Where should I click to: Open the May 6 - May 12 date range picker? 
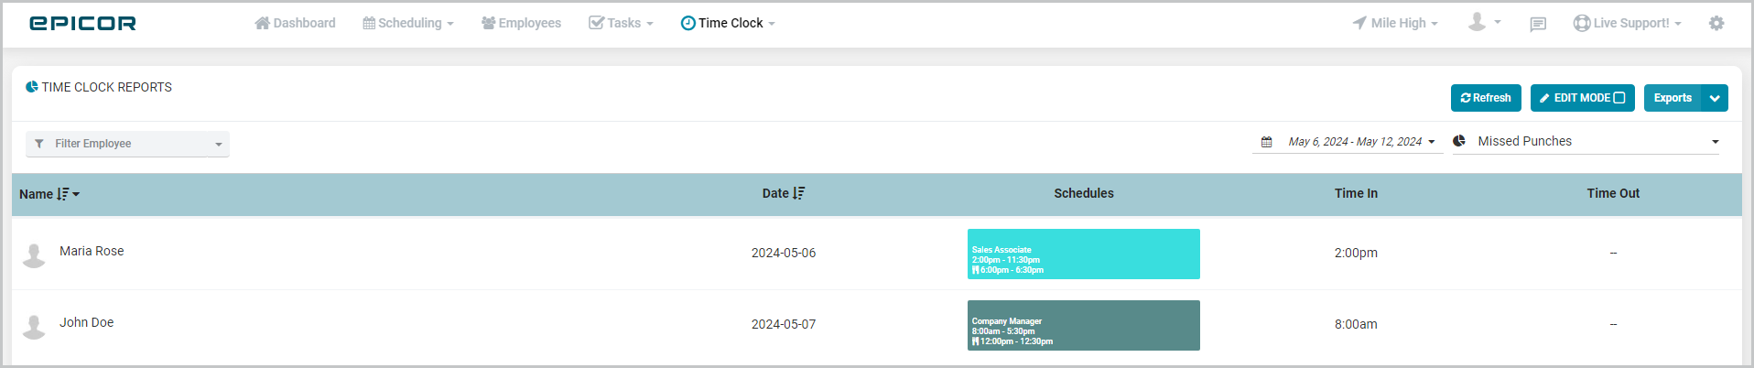tap(1348, 142)
